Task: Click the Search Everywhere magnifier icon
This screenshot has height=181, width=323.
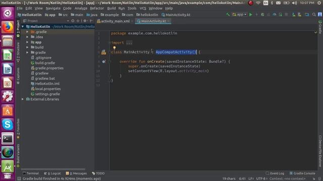Action: click(x=314, y=15)
